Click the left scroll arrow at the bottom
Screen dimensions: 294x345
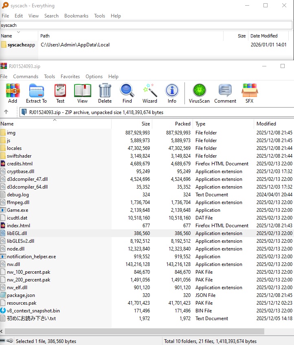(2, 332)
